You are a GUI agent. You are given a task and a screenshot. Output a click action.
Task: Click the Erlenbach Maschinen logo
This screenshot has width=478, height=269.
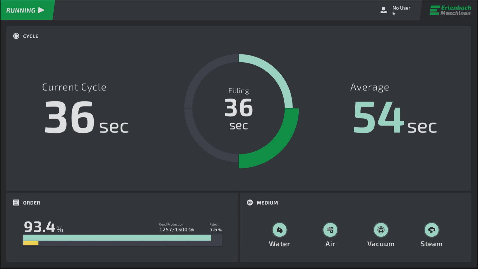tap(450, 10)
